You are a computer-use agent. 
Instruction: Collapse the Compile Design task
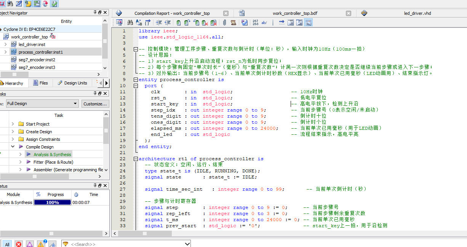tap(13, 147)
